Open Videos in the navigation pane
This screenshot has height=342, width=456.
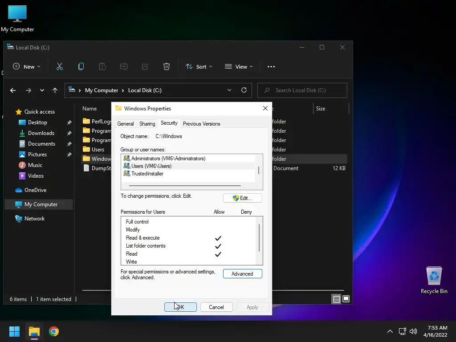(x=36, y=175)
